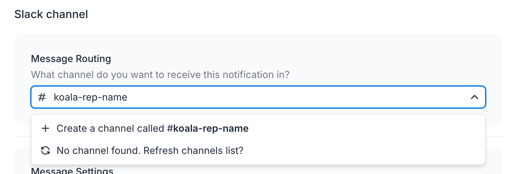Click the "Message Settings" heading below the dropdown
This screenshot has width=511, height=174.
pyautogui.click(x=72, y=171)
